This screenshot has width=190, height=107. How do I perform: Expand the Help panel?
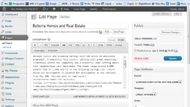coord(178,14)
